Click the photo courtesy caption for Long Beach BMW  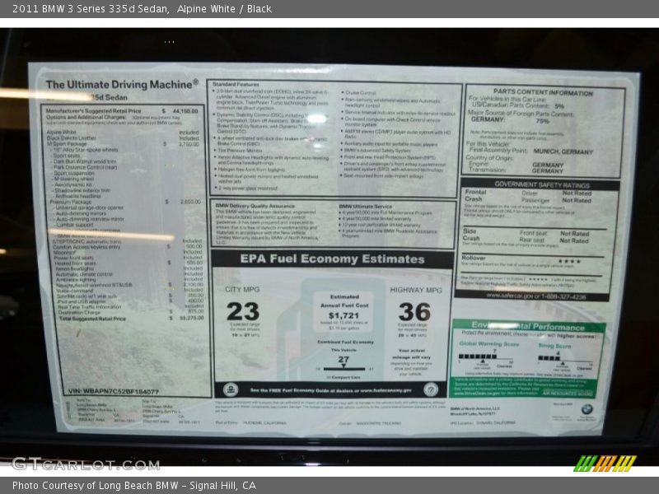pyautogui.click(x=134, y=486)
